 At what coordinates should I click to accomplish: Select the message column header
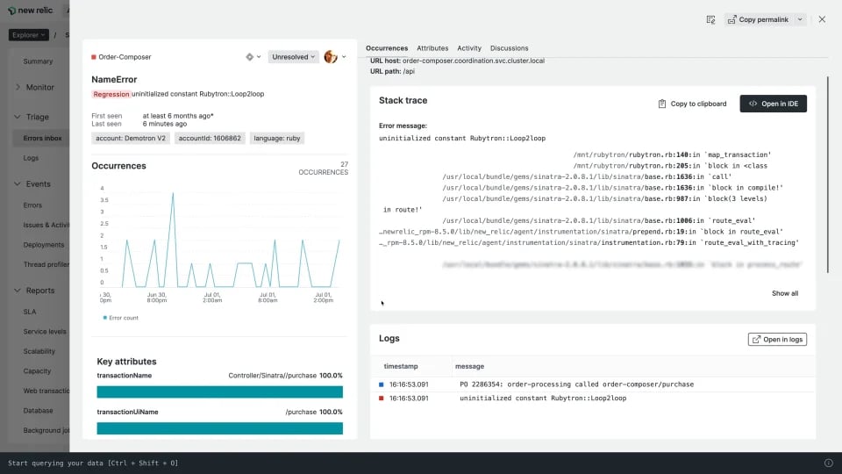[469, 367]
